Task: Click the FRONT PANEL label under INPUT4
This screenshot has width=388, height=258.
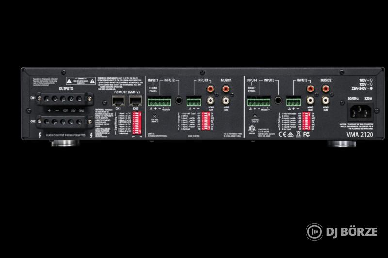Action: coord(252,90)
